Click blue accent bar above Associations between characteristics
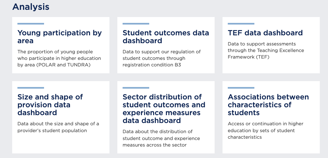The height and width of the screenshot is (158, 328). click(x=241, y=88)
